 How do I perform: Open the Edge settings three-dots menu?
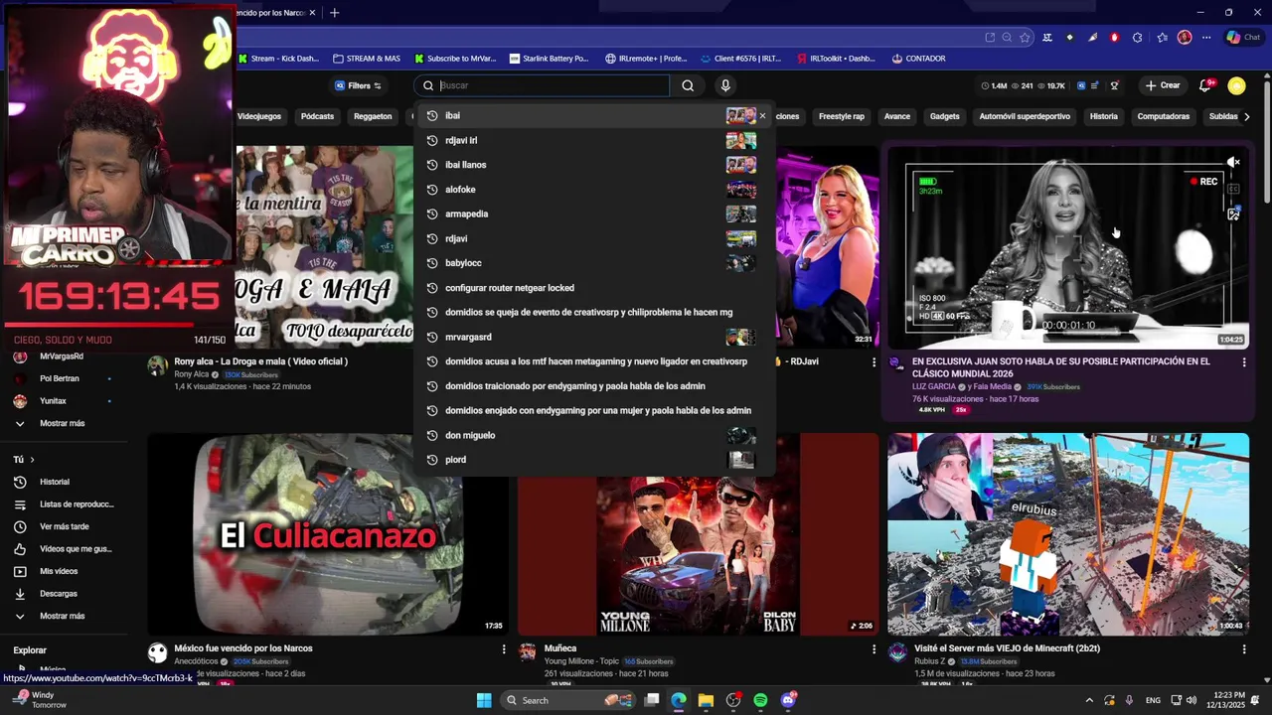pos(1206,38)
